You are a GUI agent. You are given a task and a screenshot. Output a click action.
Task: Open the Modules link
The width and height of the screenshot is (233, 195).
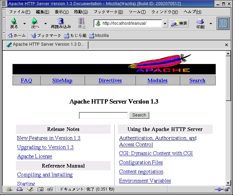pos(157,81)
